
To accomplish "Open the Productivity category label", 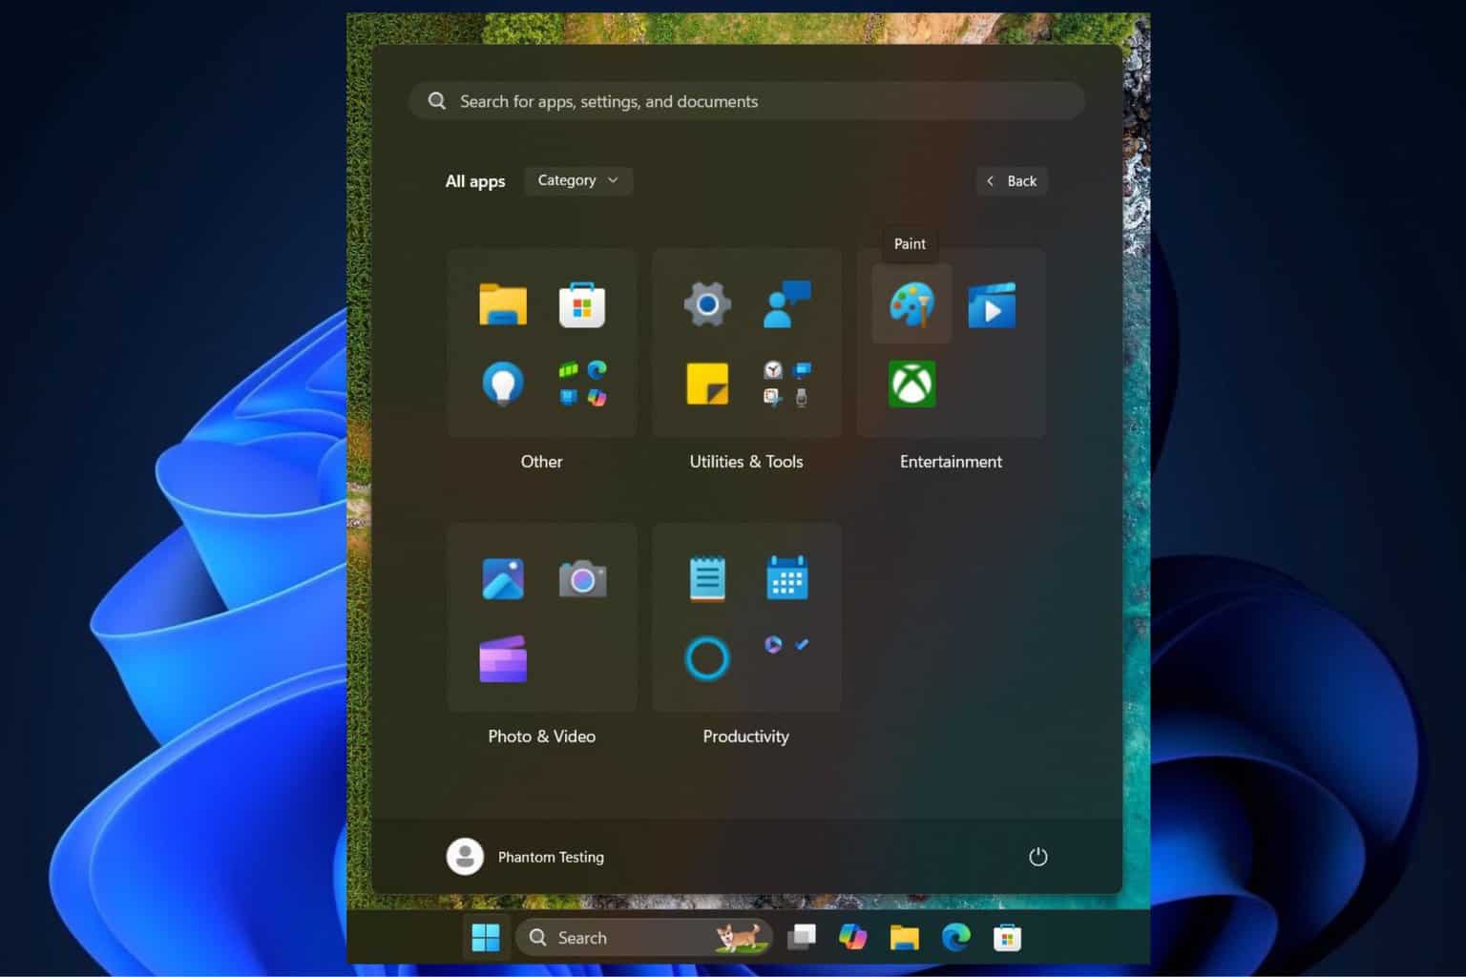I will (746, 737).
